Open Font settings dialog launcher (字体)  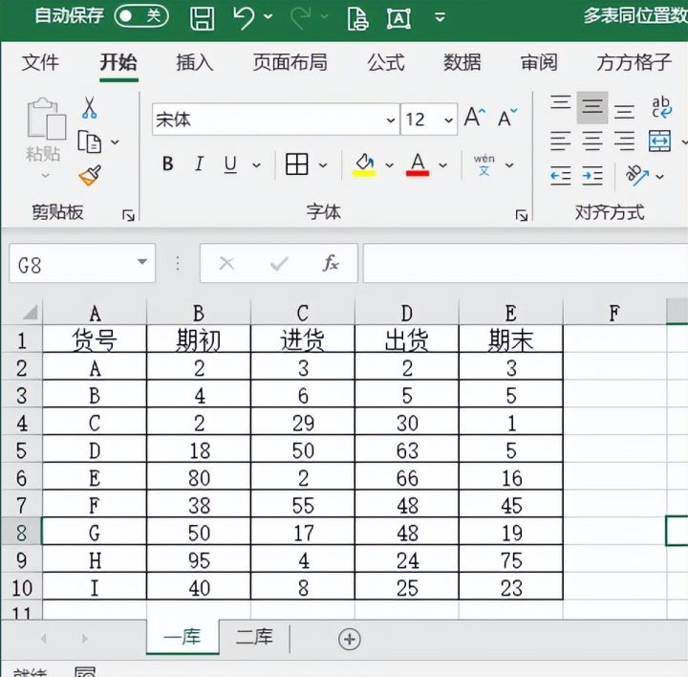522,215
